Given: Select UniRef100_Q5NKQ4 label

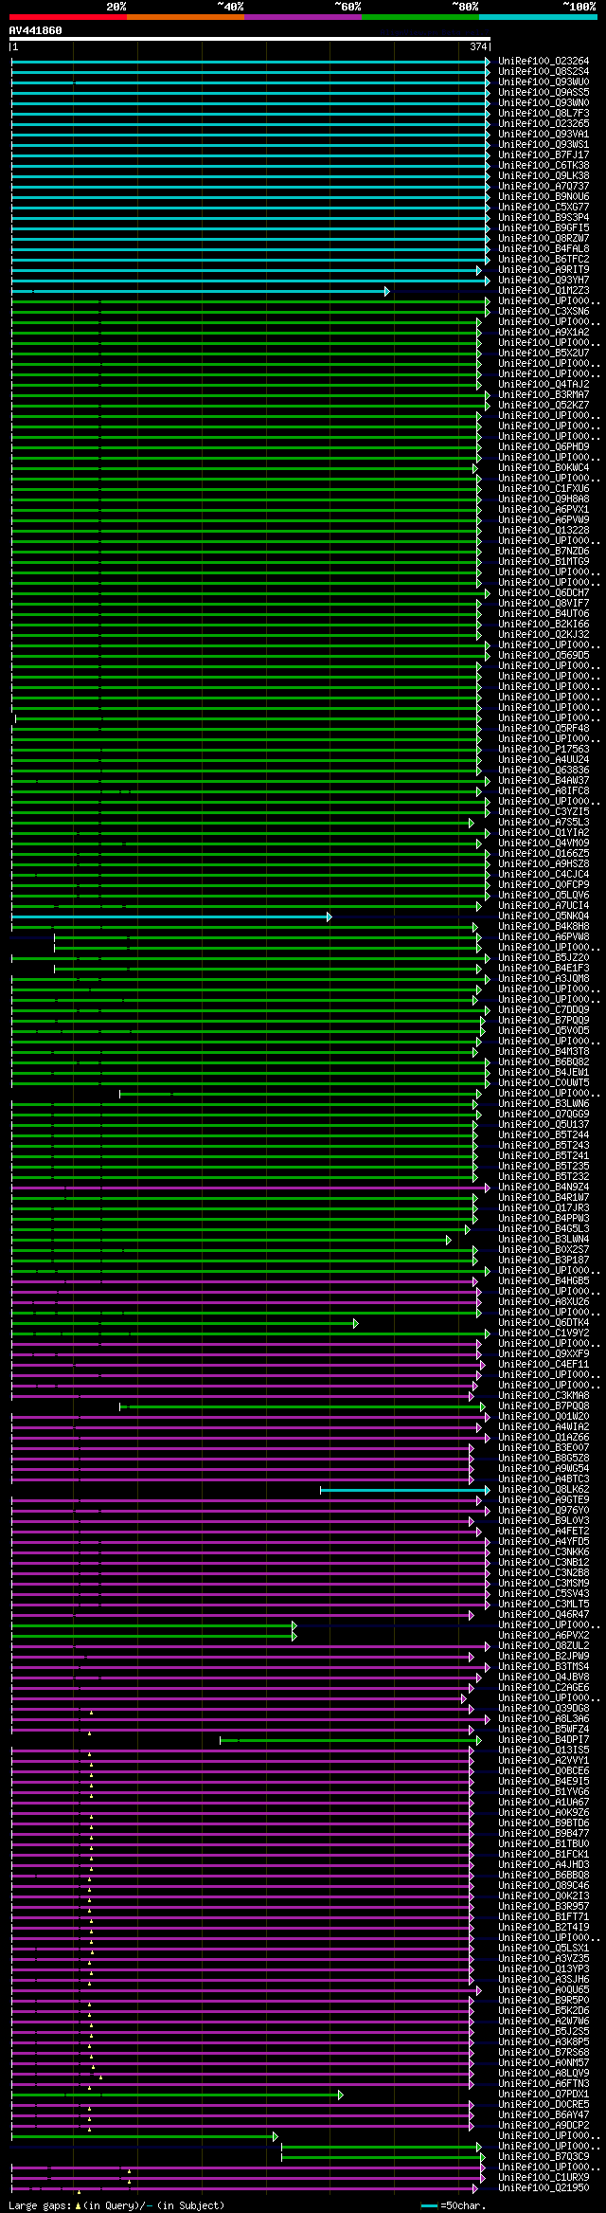Looking at the screenshot, I should (x=544, y=916).
